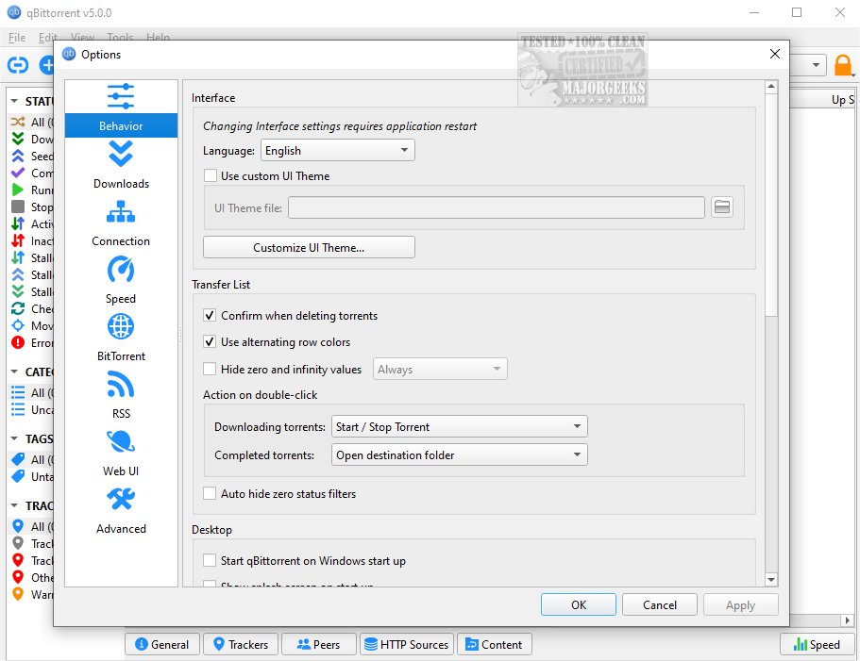Click the Speed graph button
The width and height of the screenshot is (860, 661).
pyautogui.click(x=817, y=644)
